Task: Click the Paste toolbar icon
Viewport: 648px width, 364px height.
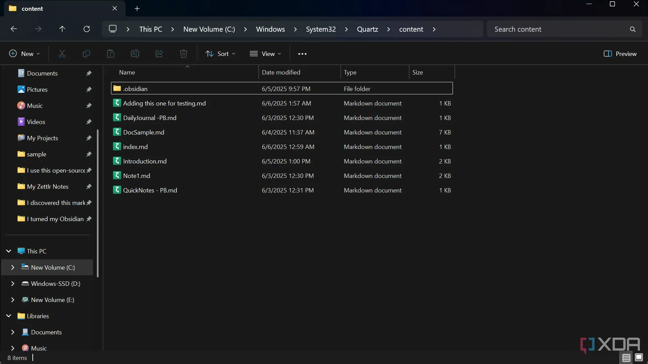Action: pyautogui.click(x=110, y=54)
